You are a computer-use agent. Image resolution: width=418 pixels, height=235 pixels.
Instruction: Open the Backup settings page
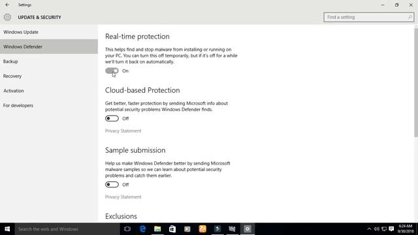pyautogui.click(x=49, y=61)
